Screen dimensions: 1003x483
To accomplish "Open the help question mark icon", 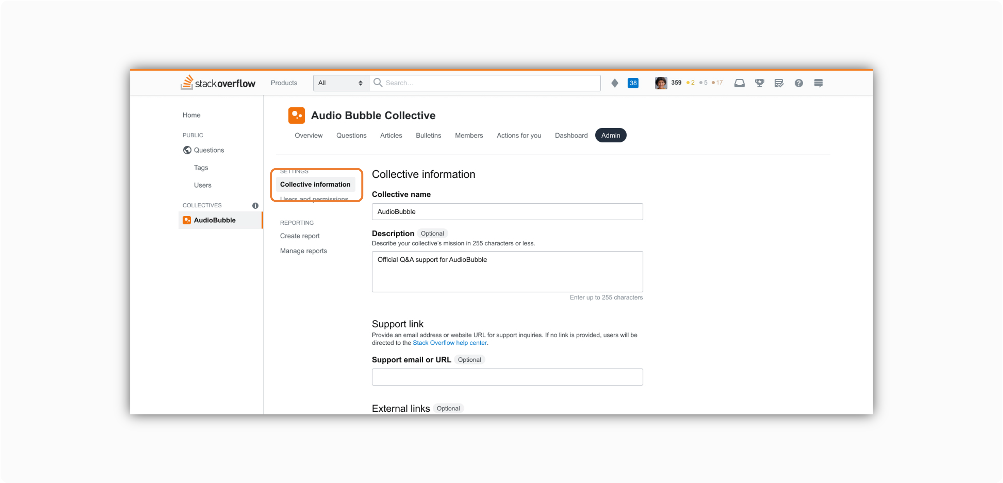I will [799, 83].
